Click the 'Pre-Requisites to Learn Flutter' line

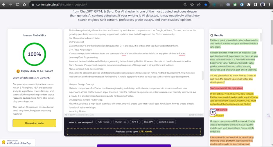click(x=85, y=38)
